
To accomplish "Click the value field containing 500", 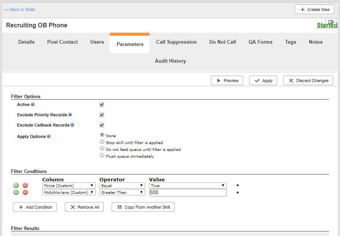I will 188,193.
